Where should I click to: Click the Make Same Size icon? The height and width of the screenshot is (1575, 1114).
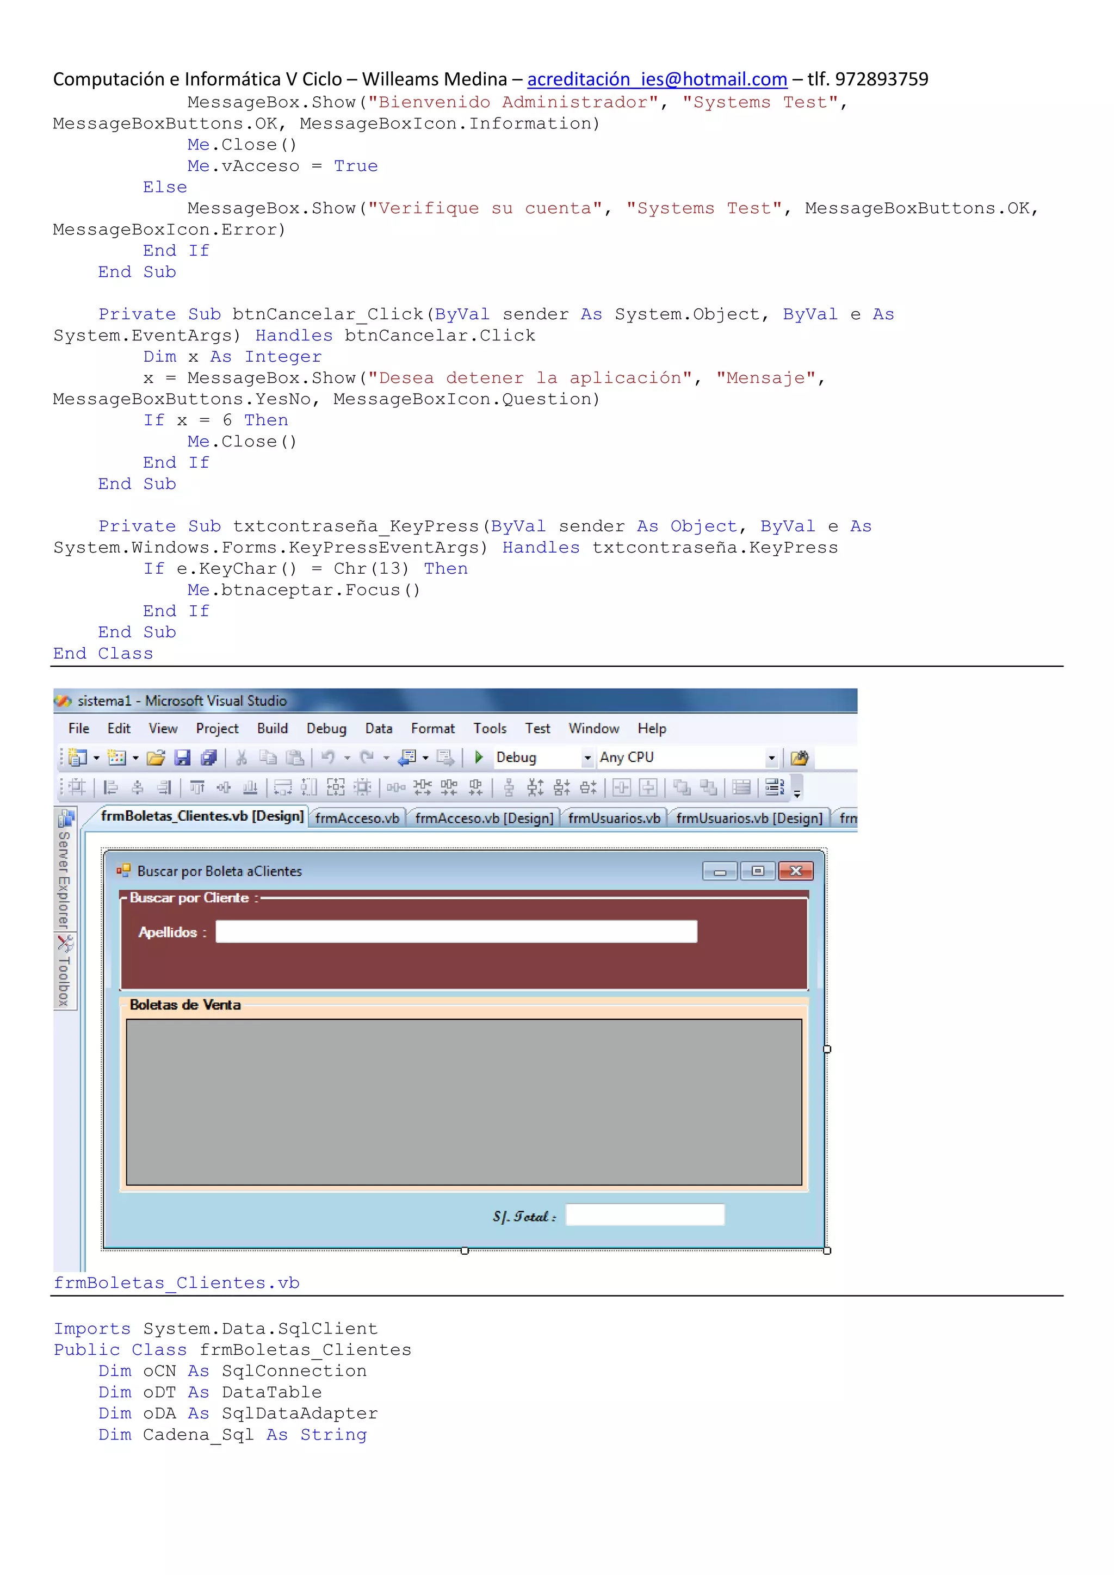point(336,787)
